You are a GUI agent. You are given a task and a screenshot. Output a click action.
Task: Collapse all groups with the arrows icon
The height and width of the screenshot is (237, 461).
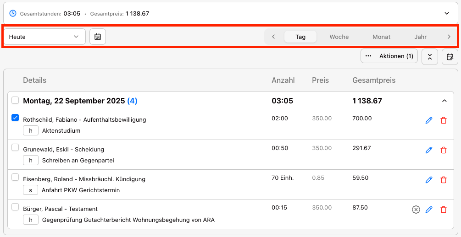[429, 57]
